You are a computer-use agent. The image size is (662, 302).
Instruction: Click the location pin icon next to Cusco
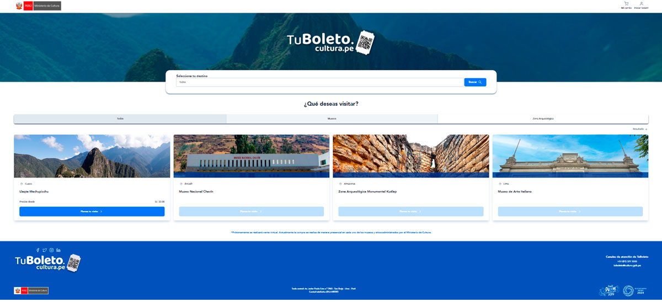tap(22, 184)
